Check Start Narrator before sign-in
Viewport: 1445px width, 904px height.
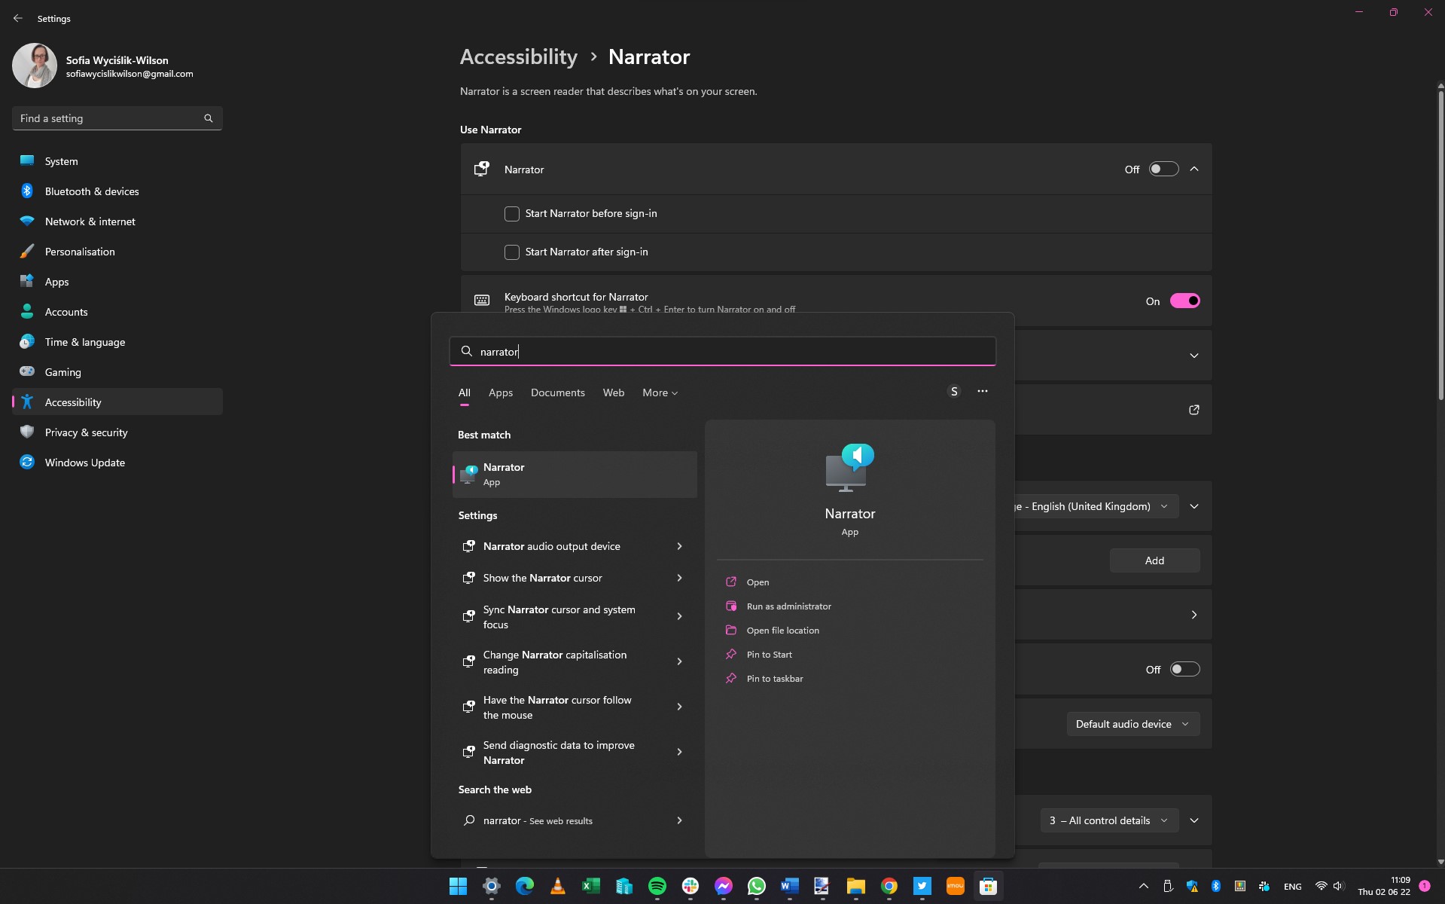tap(512, 214)
